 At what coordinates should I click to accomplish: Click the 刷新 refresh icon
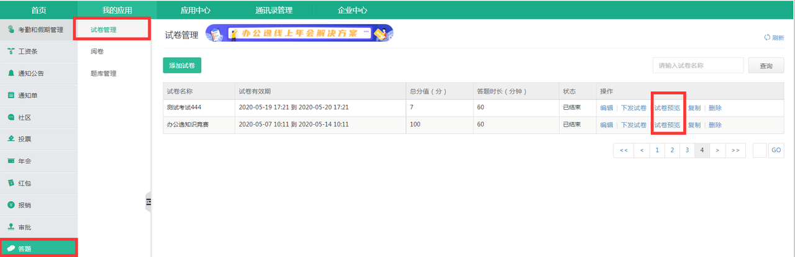[x=768, y=37]
